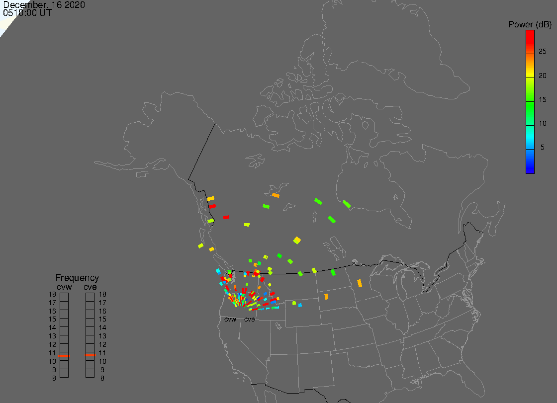Image resolution: width=557 pixels, height=403 pixels.
Task: Click the 15 tick label on the Power scale
Action: pyautogui.click(x=543, y=99)
